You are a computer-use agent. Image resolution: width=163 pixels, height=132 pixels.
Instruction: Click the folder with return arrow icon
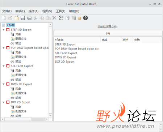pyautogui.click(x=16, y=18)
